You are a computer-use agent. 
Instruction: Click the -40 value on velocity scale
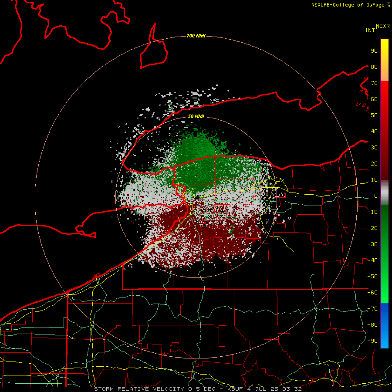[x=372, y=260]
